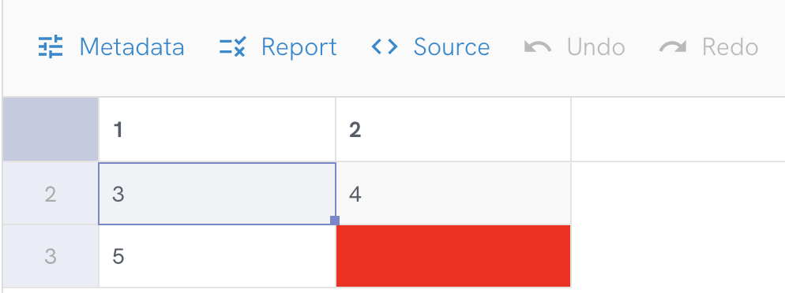The height and width of the screenshot is (293, 785).
Task: Select the Redo text button
Action: coord(730,47)
